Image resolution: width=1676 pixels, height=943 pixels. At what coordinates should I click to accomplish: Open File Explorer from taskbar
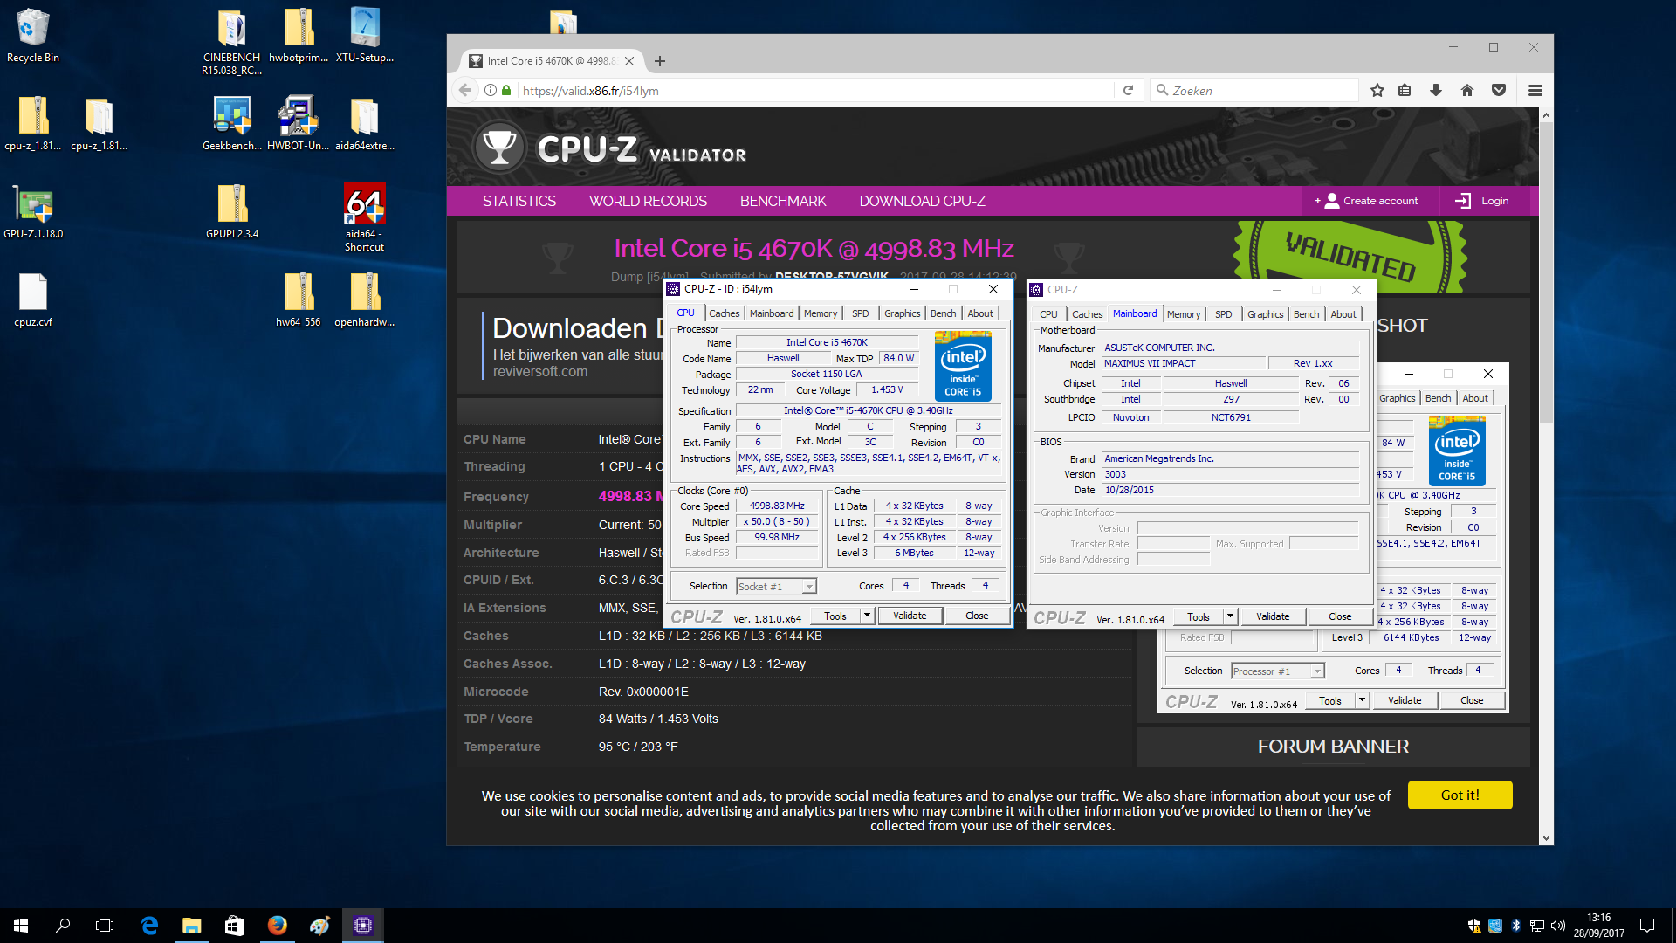(x=191, y=926)
